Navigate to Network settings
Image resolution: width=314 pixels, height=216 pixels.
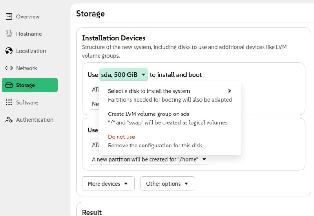click(27, 68)
